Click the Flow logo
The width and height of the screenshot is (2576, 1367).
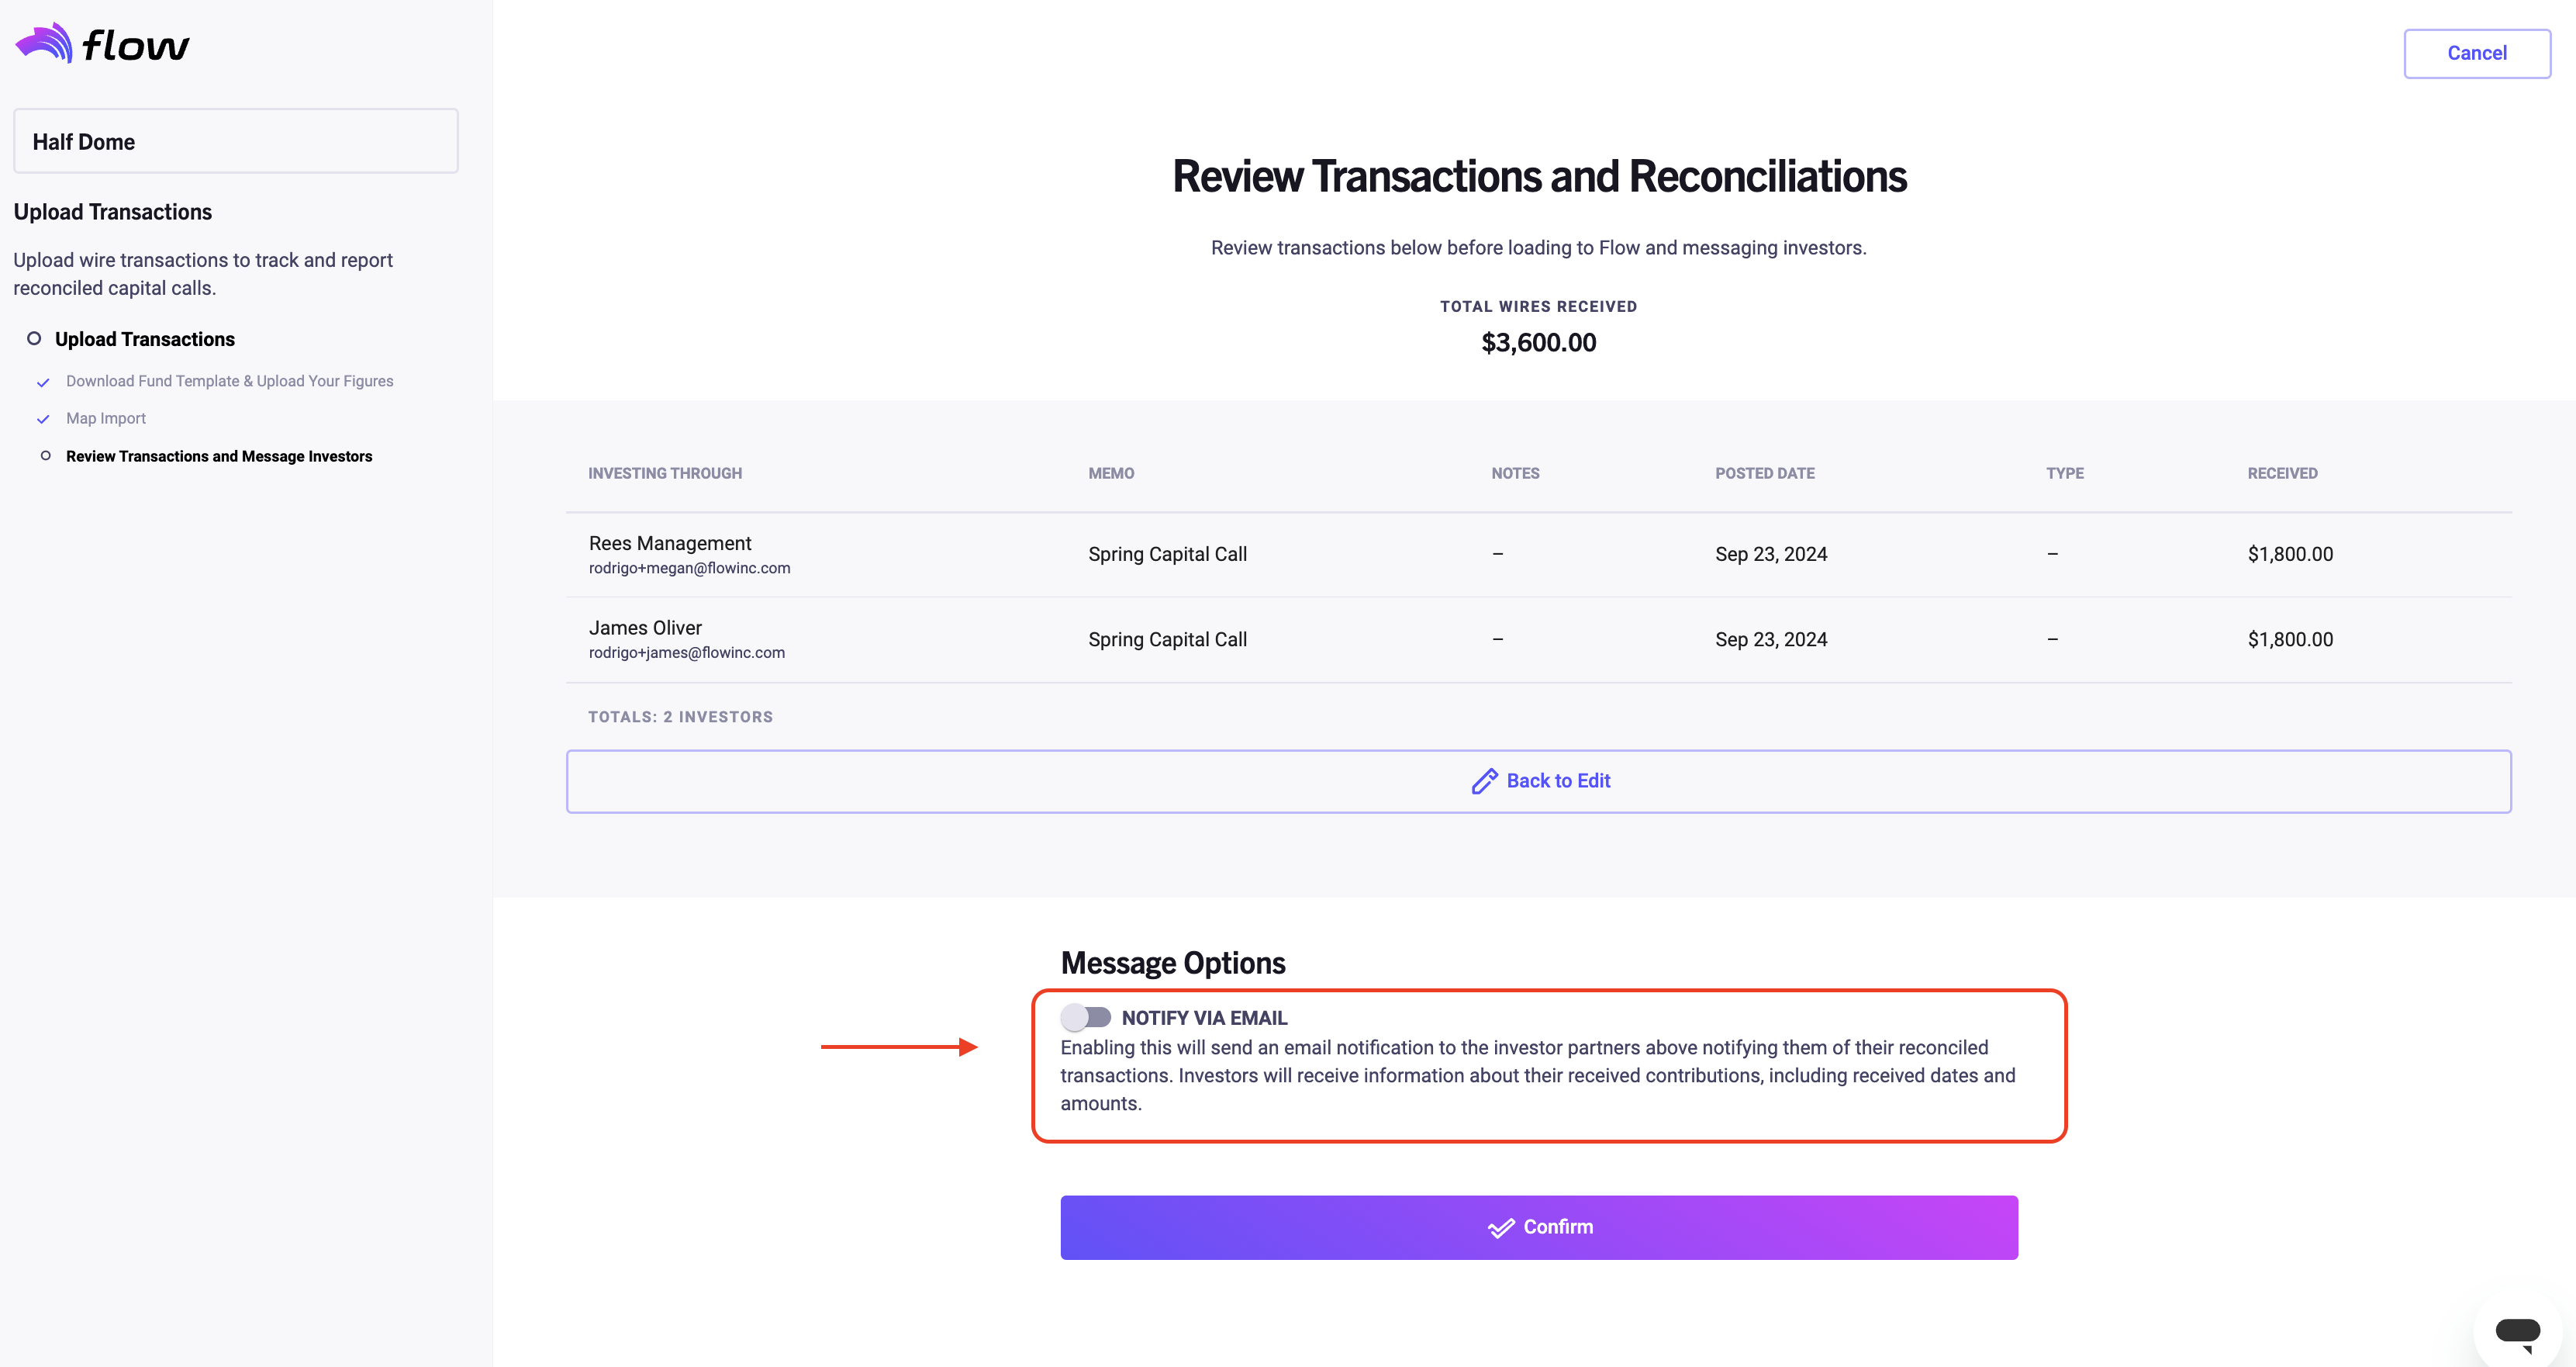pos(102,44)
